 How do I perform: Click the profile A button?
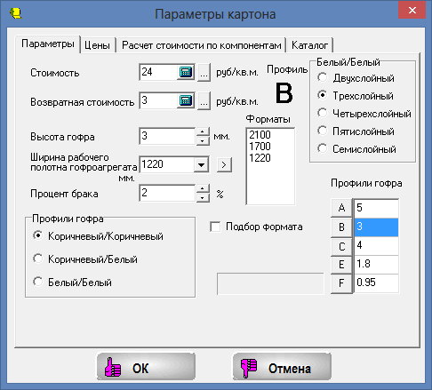[x=341, y=208]
